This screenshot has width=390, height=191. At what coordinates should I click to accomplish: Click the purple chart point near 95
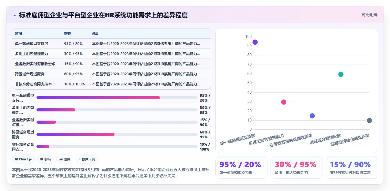click(x=255, y=42)
